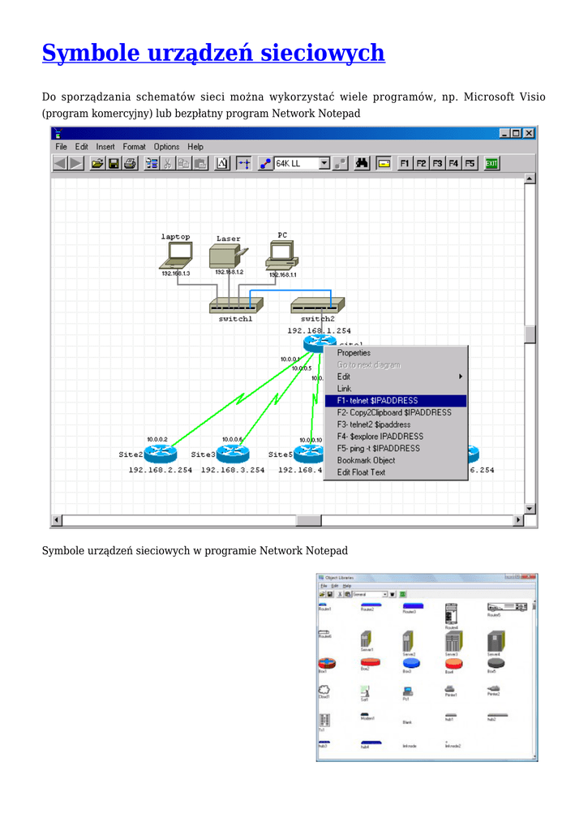Open the 64K LL link type dropdown
The image size is (588, 831).
click(x=324, y=163)
